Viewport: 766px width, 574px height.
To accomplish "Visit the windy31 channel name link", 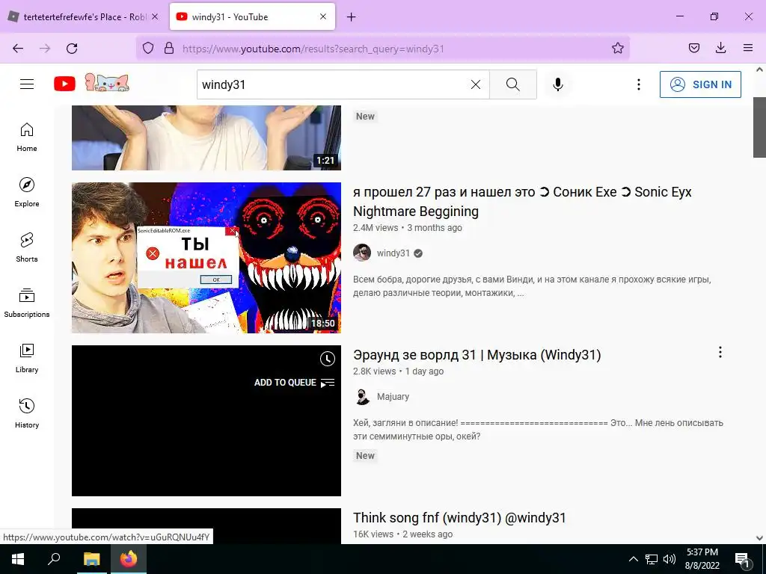I will [x=393, y=253].
